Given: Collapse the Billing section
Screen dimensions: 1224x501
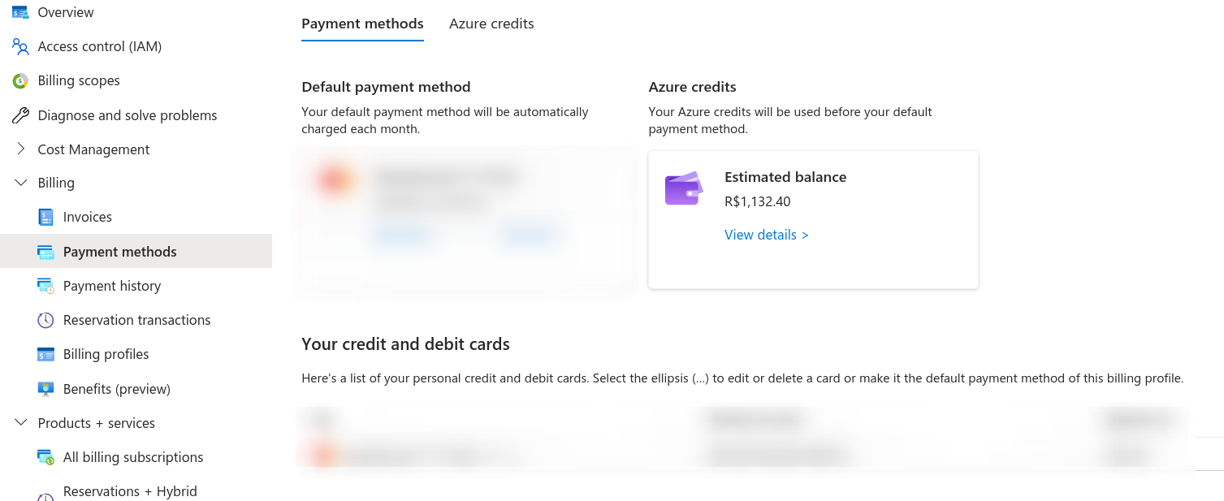Looking at the screenshot, I should point(21,183).
